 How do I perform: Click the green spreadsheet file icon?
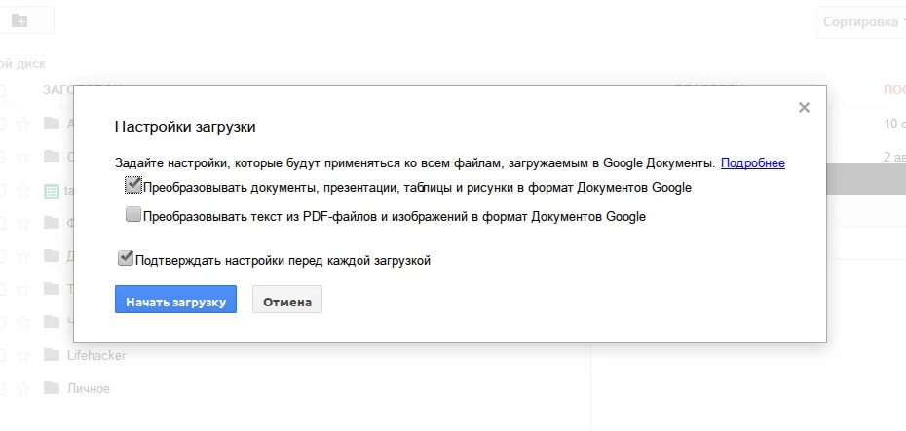[52, 190]
